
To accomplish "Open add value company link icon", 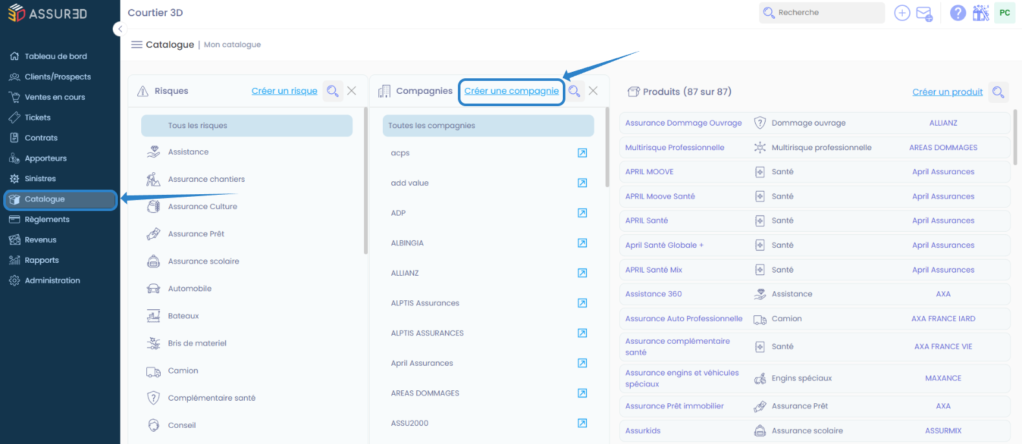I will pos(582,183).
